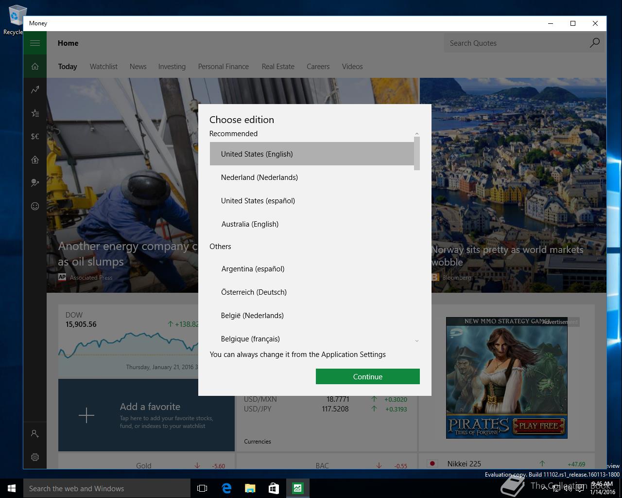Open Watchlist star icon in sidebar
This screenshot has width=622, height=498.
point(35,113)
